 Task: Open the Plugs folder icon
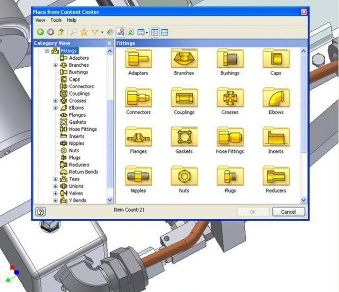click(x=230, y=176)
